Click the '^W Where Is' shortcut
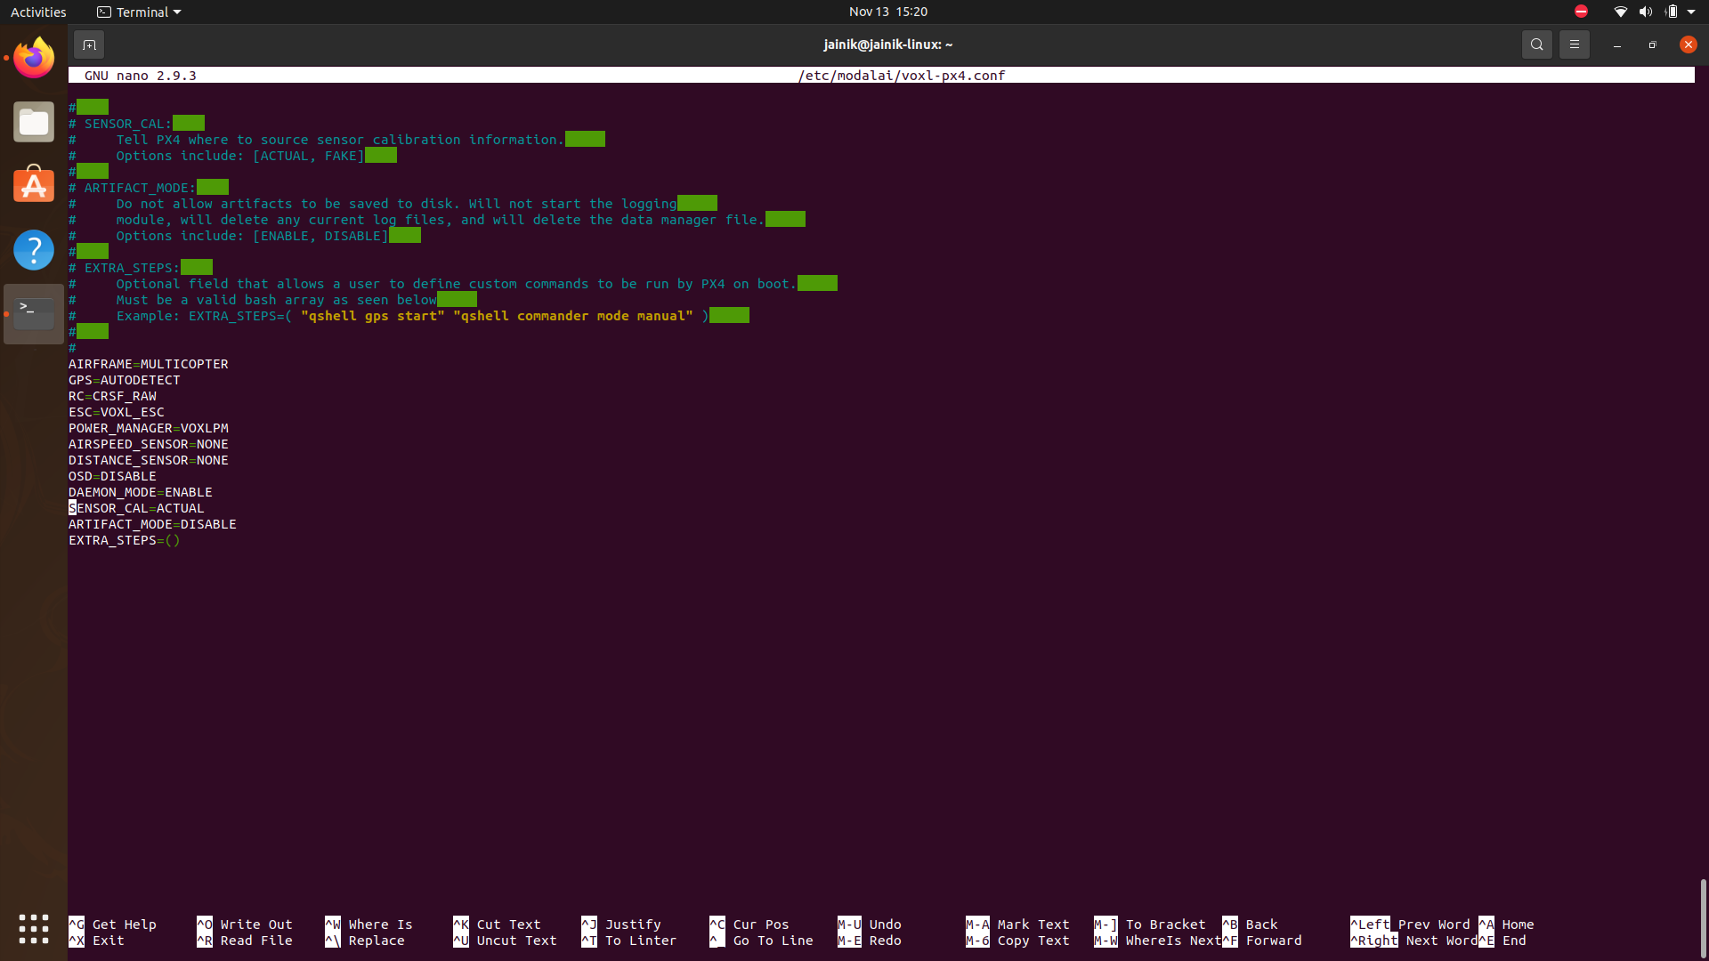 [369, 925]
